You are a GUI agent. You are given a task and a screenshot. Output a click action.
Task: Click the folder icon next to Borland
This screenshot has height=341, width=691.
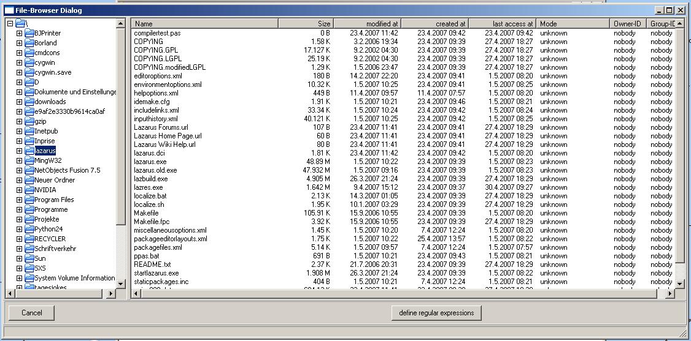coord(29,43)
